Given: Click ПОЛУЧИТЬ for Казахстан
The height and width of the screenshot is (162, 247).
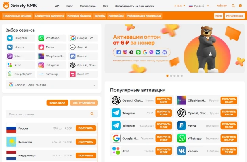Looking at the screenshot, I should (x=86, y=142).
